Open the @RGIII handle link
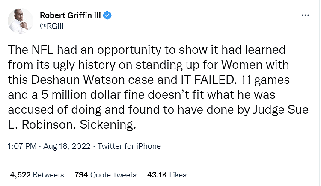The height and width of the screenshot is (186, 321). (x=52, y=26)
